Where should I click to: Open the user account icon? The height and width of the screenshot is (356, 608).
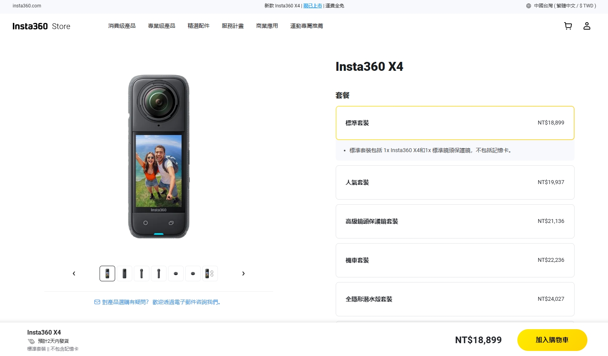(587, 26)
